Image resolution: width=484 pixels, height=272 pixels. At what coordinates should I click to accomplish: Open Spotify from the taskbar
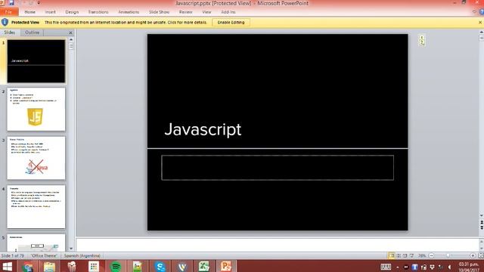coord(116,266)
